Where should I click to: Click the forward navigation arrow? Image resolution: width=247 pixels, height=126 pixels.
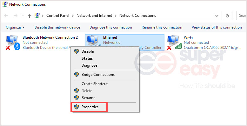pyautogui.click(x=16, y=16)
